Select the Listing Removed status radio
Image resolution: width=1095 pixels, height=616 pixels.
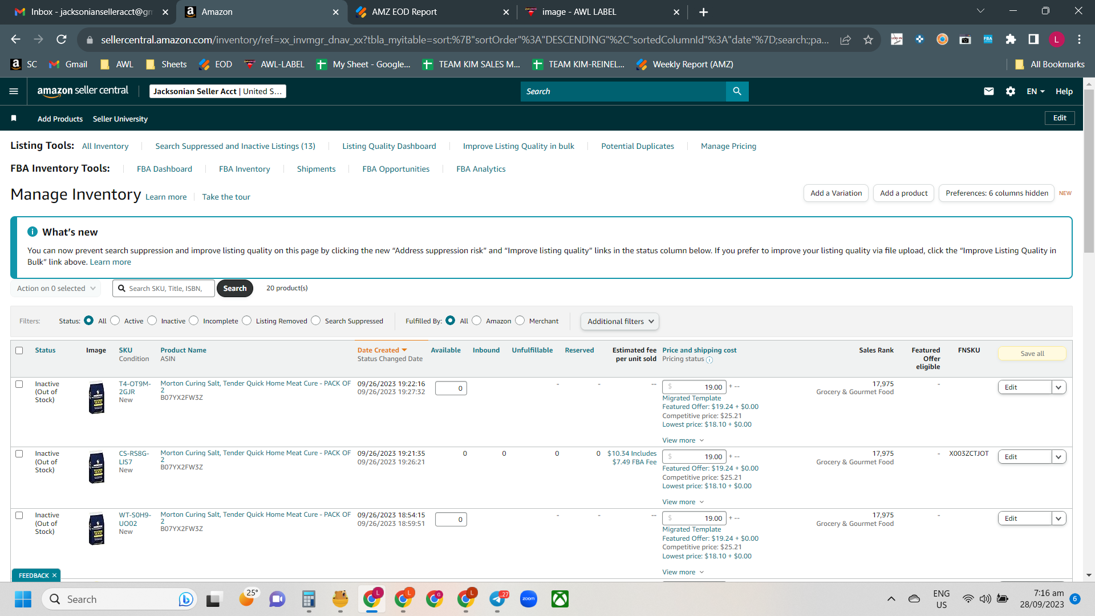[247, 321]
